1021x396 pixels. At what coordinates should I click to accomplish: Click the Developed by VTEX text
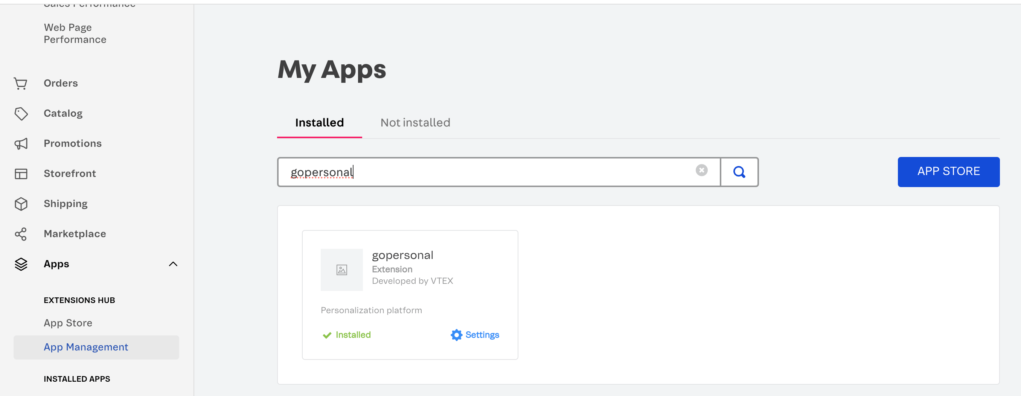(x=412, y=281)
